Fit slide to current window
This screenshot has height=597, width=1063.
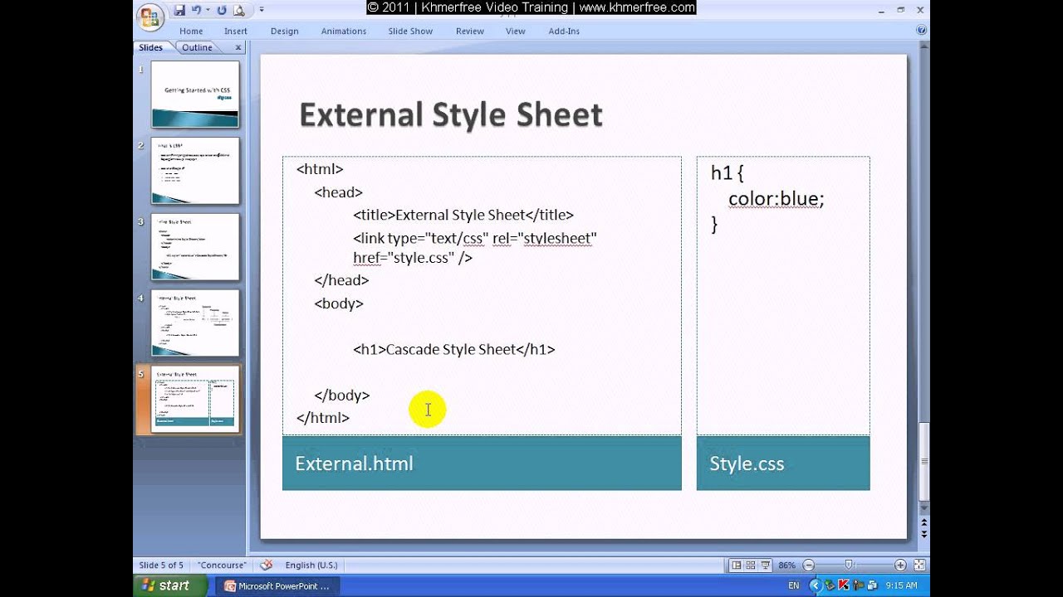[x=918, y=565]
